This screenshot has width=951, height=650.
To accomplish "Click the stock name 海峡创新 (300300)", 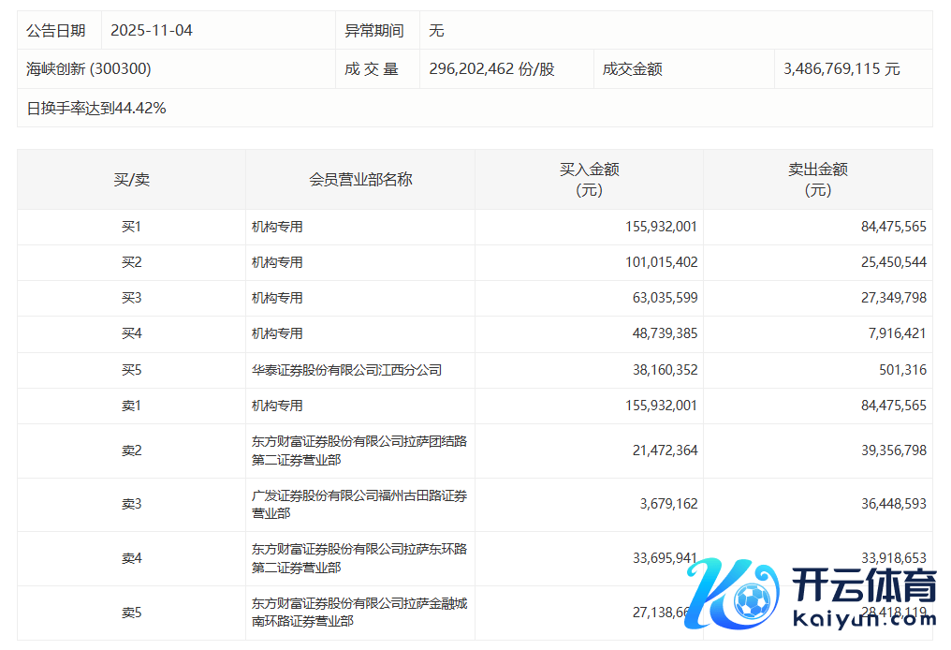I will click(x=89, y=68).
